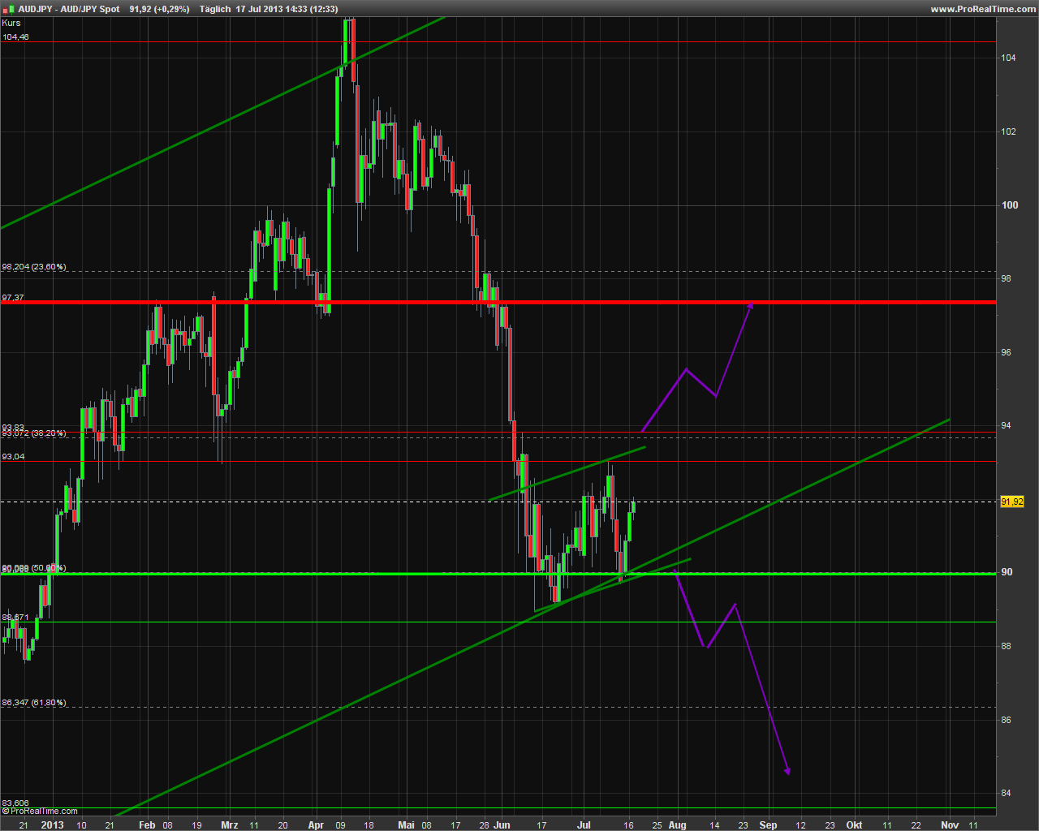Click the 98,204 (23,60%) Fibonacci label
The width and height of the screenshot is (1039, 831).
(x=34, y=266)
